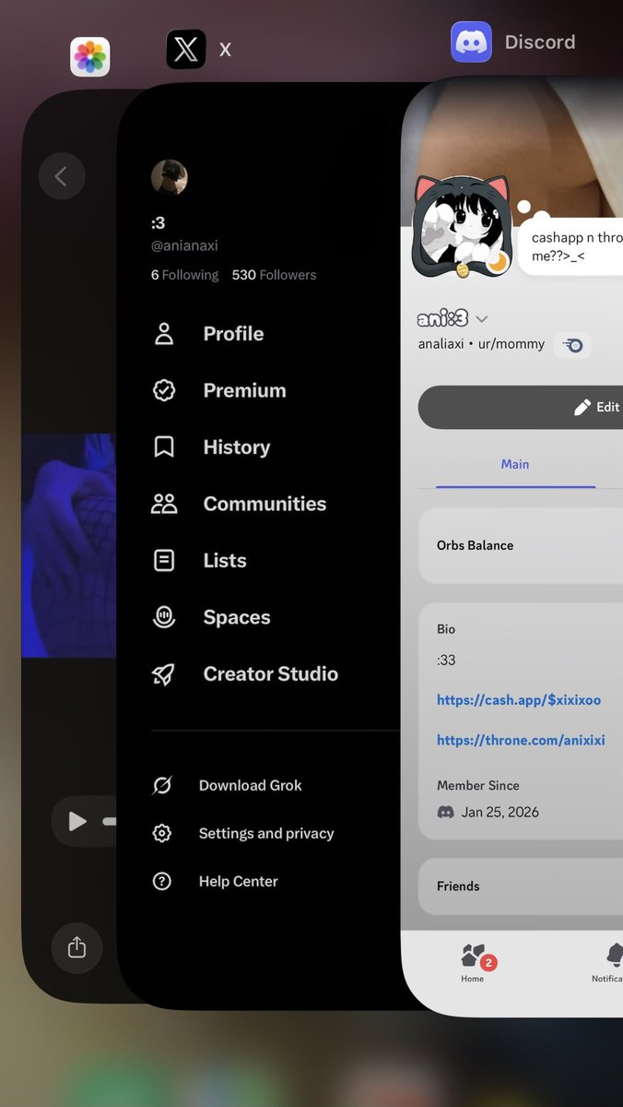Select Download Grok in X
The image size is (623, 1107).
pyautogui.click(x=251, y=785)
